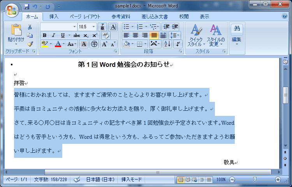Open the 差し込み文書 tab
Screen dimensions: 292x187
point(155,17)
